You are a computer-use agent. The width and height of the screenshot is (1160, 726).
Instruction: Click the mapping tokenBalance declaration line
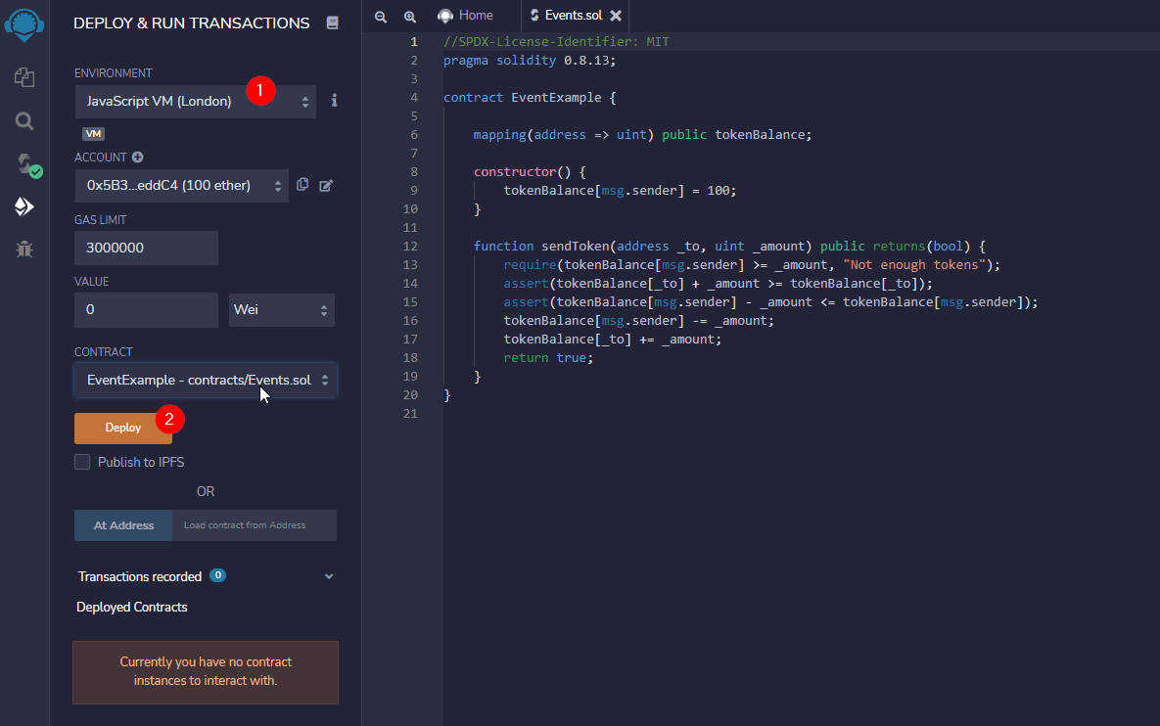643,135
